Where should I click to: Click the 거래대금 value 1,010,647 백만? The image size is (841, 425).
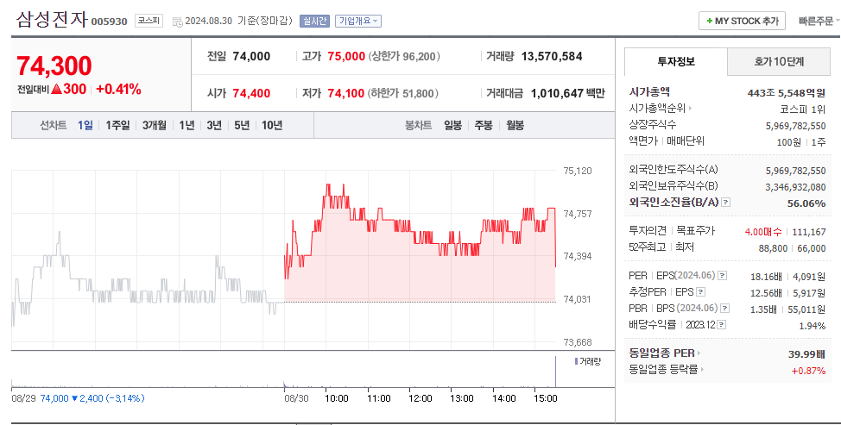(x=568, y=94)
